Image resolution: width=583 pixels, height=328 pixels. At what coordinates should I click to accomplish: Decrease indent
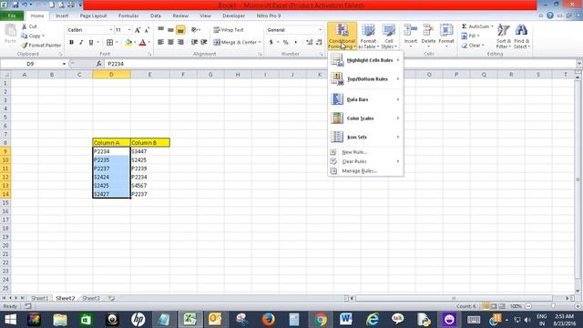194,43
